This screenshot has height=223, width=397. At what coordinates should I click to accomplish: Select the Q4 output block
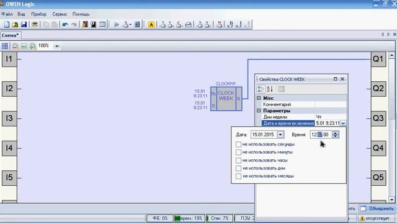pos(378,148)
